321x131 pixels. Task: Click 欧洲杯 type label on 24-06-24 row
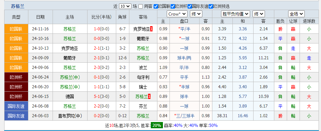click(x=16, y=77)
